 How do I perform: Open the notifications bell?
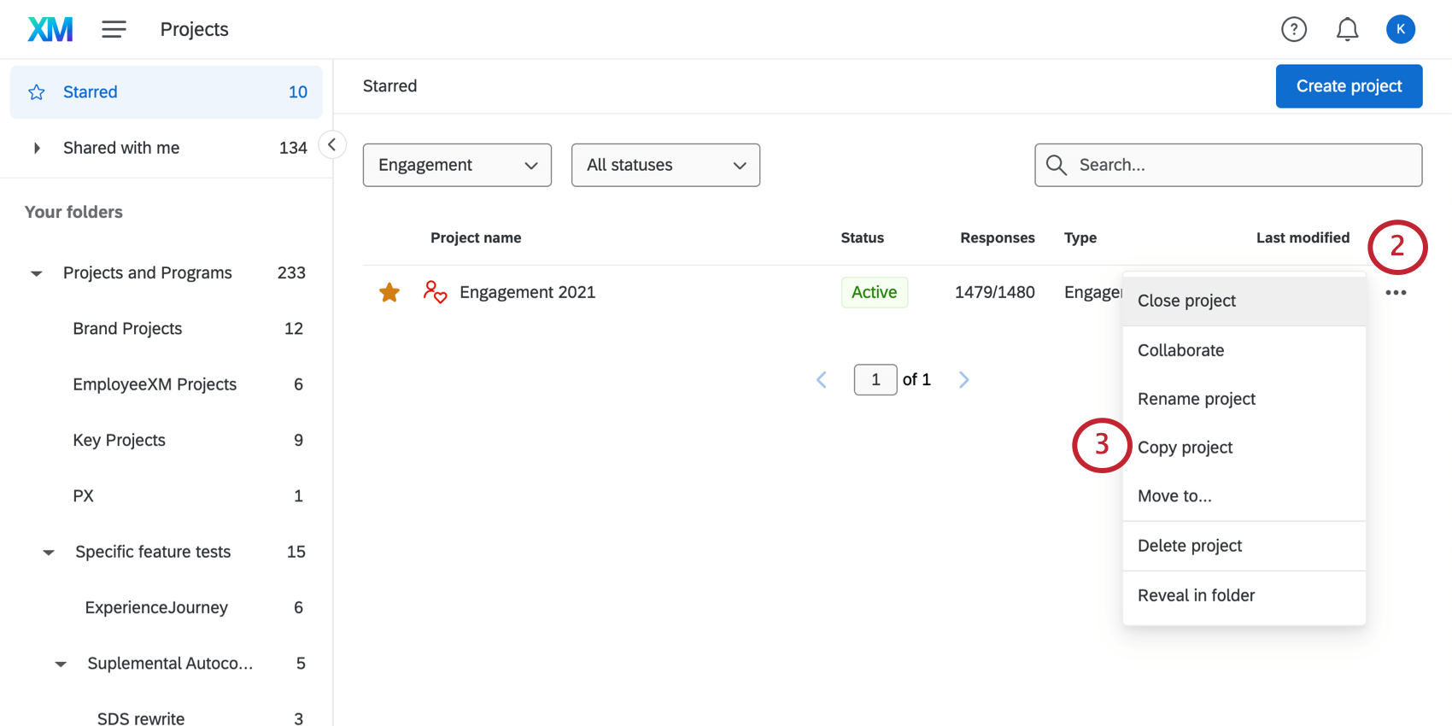click(x=1347, y=28)
